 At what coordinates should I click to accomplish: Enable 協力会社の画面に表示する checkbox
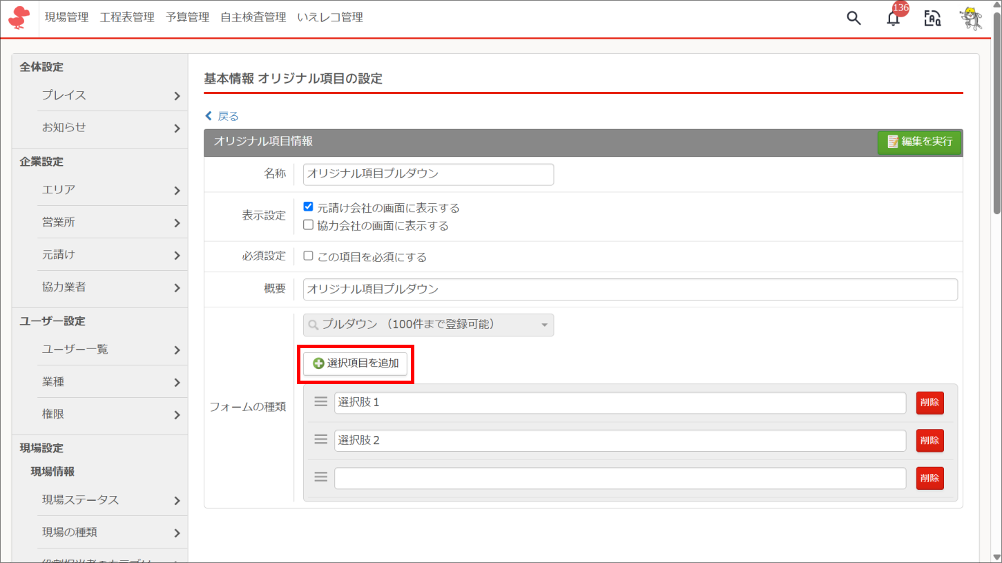click(x=309, y=225)
